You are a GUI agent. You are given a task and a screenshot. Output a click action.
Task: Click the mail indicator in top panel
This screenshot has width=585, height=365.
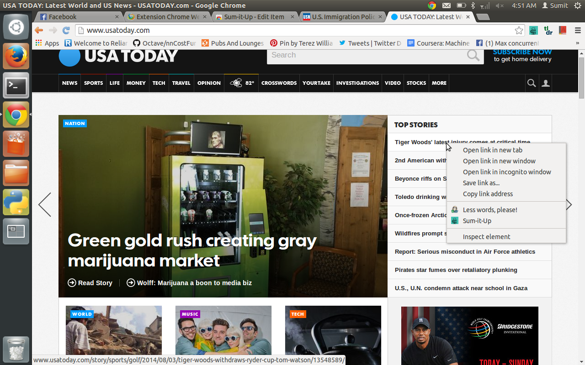(447, 5)
